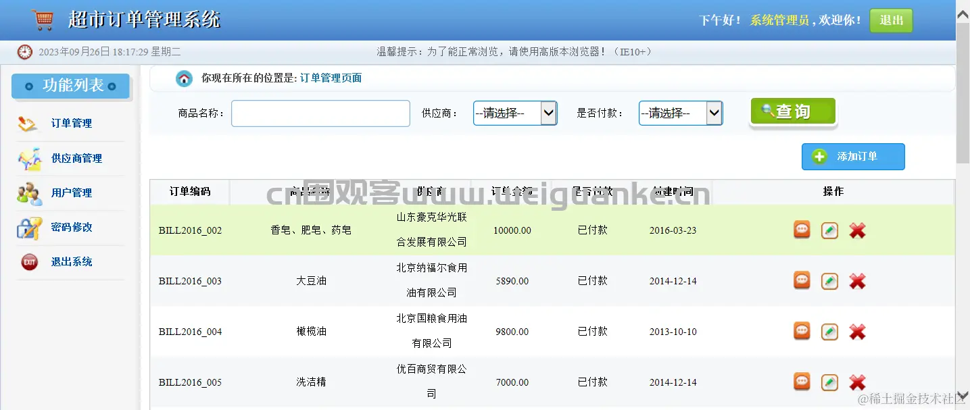970x410 pixels.
Task: Click the 用户管理 people icon
Action: (30, 194)
